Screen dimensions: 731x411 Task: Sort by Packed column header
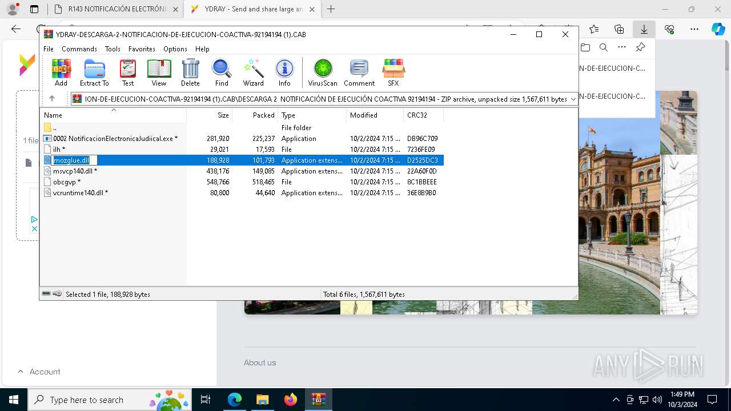coord(255,115)
